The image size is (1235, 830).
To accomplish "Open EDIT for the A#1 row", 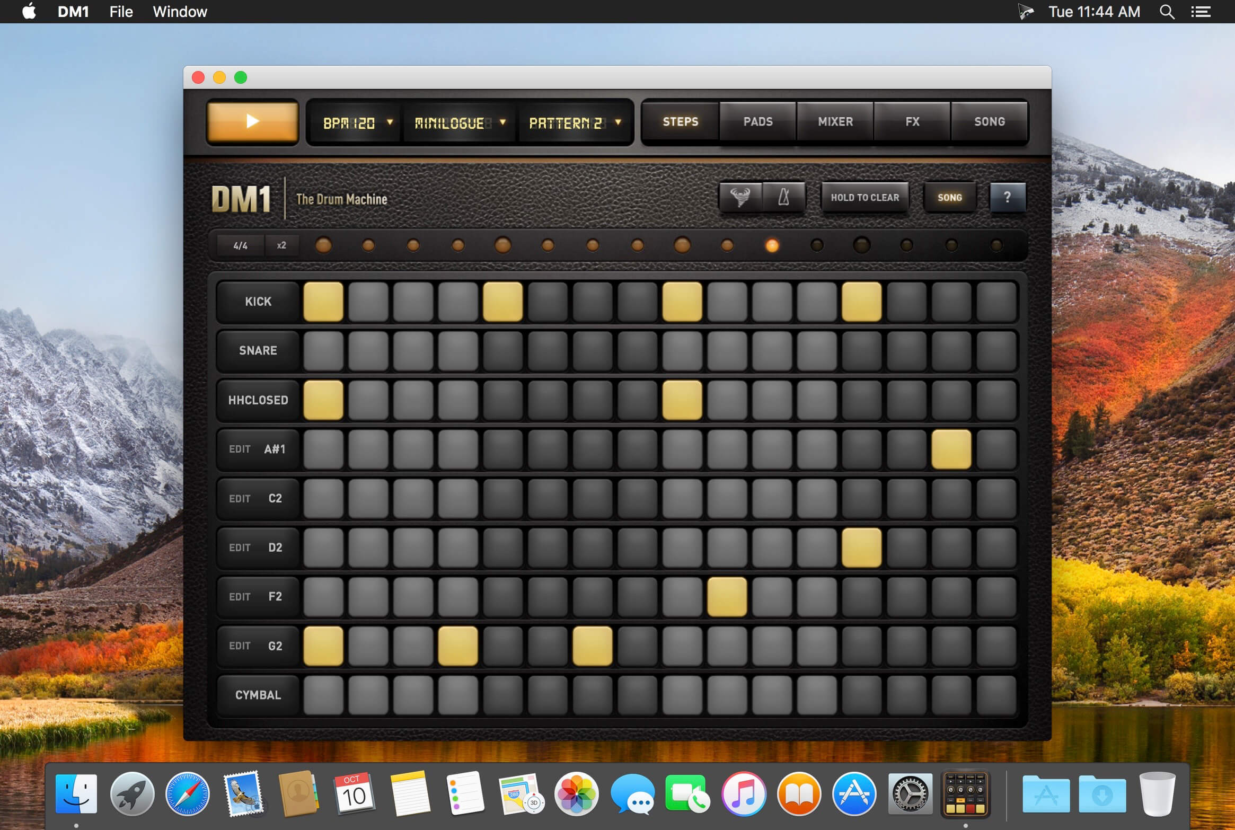I will coord(240,449).
